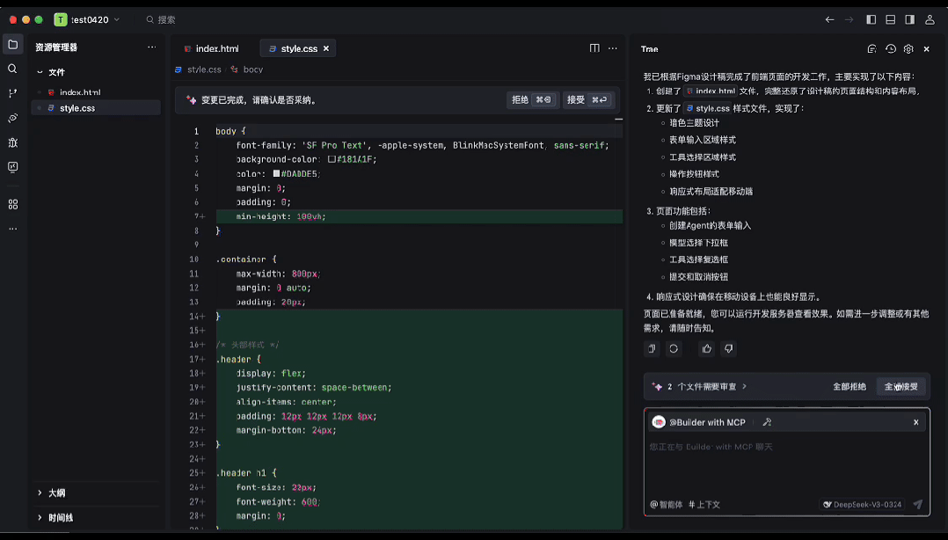Click the split editor icon
This screenshot has width=948, height=540.
tap(594, 48)
